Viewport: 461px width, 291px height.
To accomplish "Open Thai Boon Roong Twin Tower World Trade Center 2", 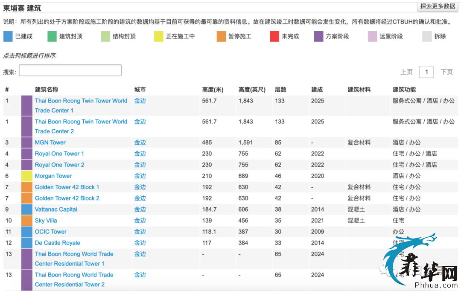I will [81, 126].
